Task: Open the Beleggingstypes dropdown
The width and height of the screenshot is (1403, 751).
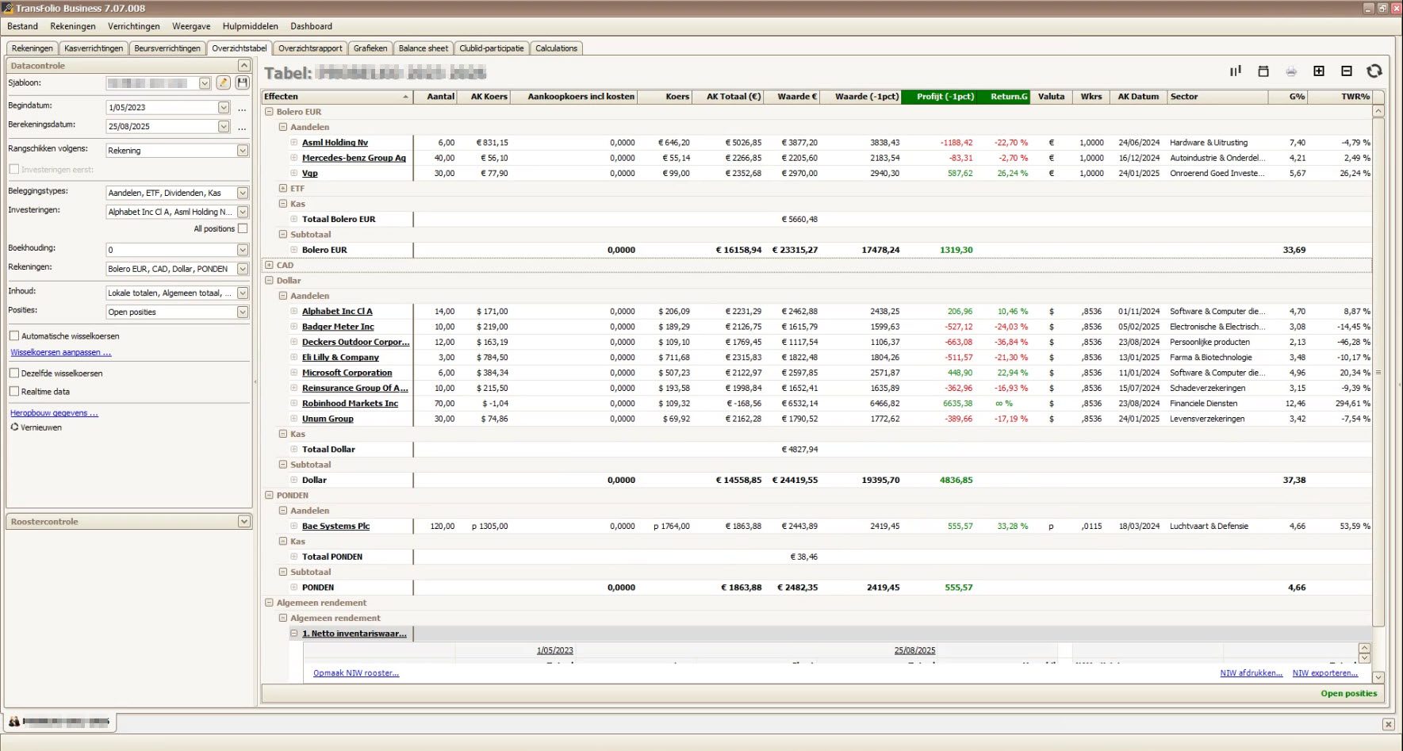Action: click(x=243, y=193)
